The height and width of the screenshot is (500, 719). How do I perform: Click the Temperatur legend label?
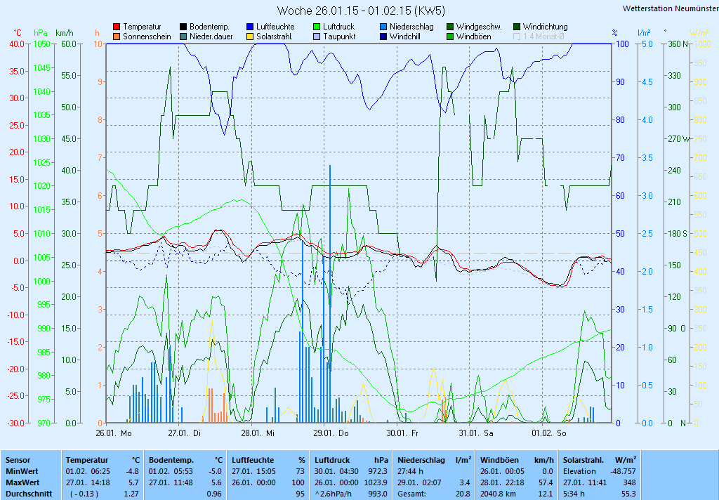(x=142, y=27)
